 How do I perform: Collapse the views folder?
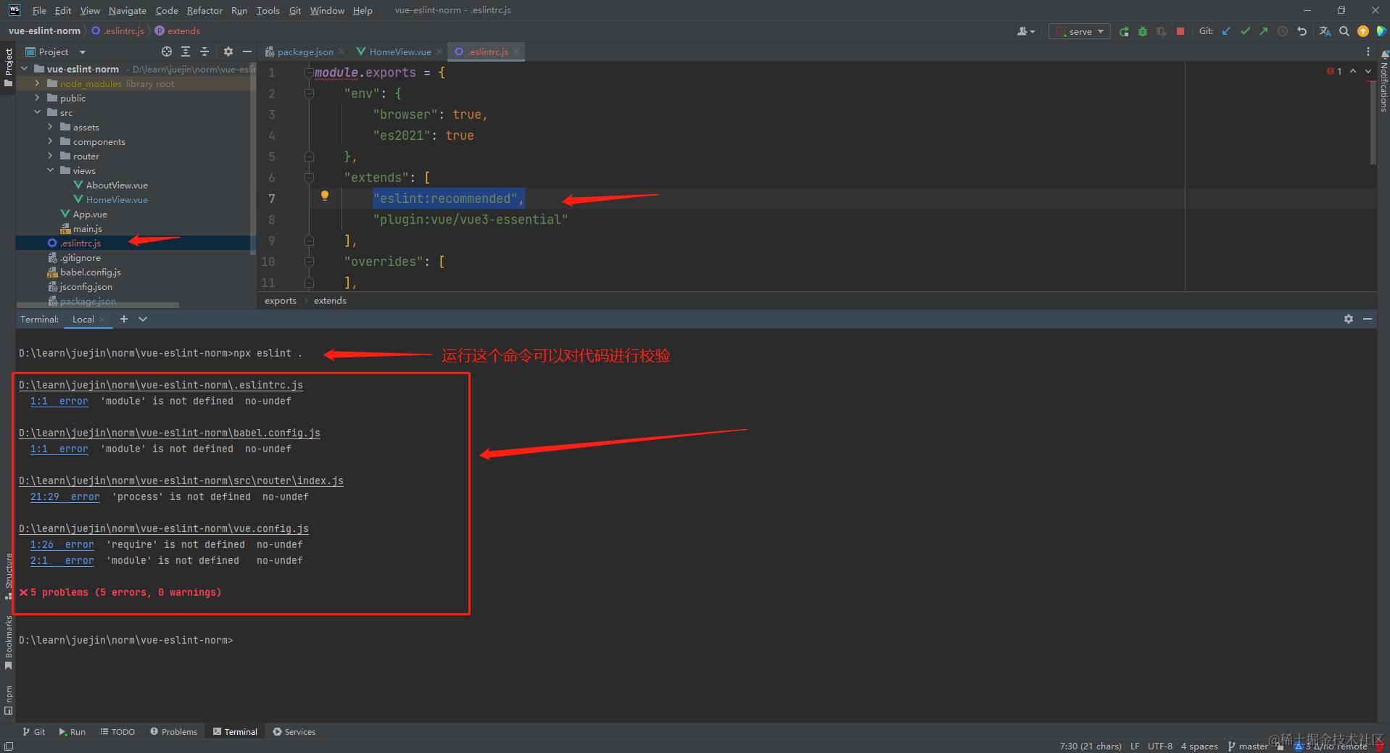(x=50, y=170)
